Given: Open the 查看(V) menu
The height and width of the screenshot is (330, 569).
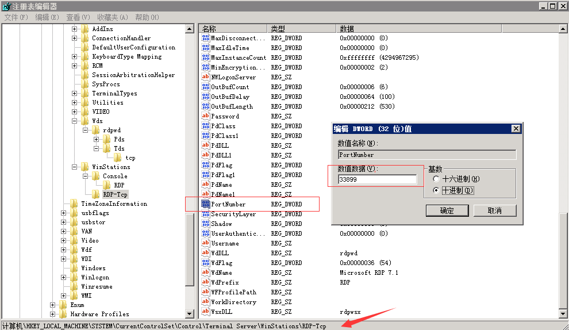Looking at the screenshot, I should (78, 17).
